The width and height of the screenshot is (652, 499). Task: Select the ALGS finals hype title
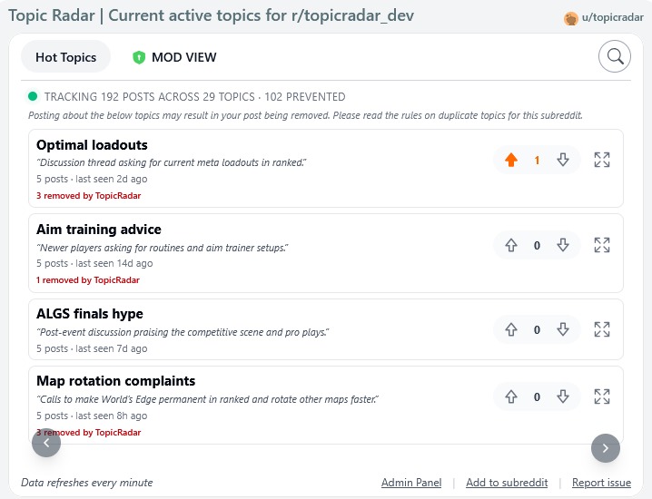click(x=89, y=314)
